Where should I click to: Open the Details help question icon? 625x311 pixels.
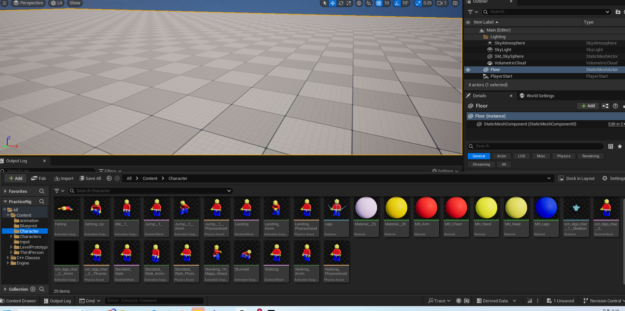click(x=615, y=106)
